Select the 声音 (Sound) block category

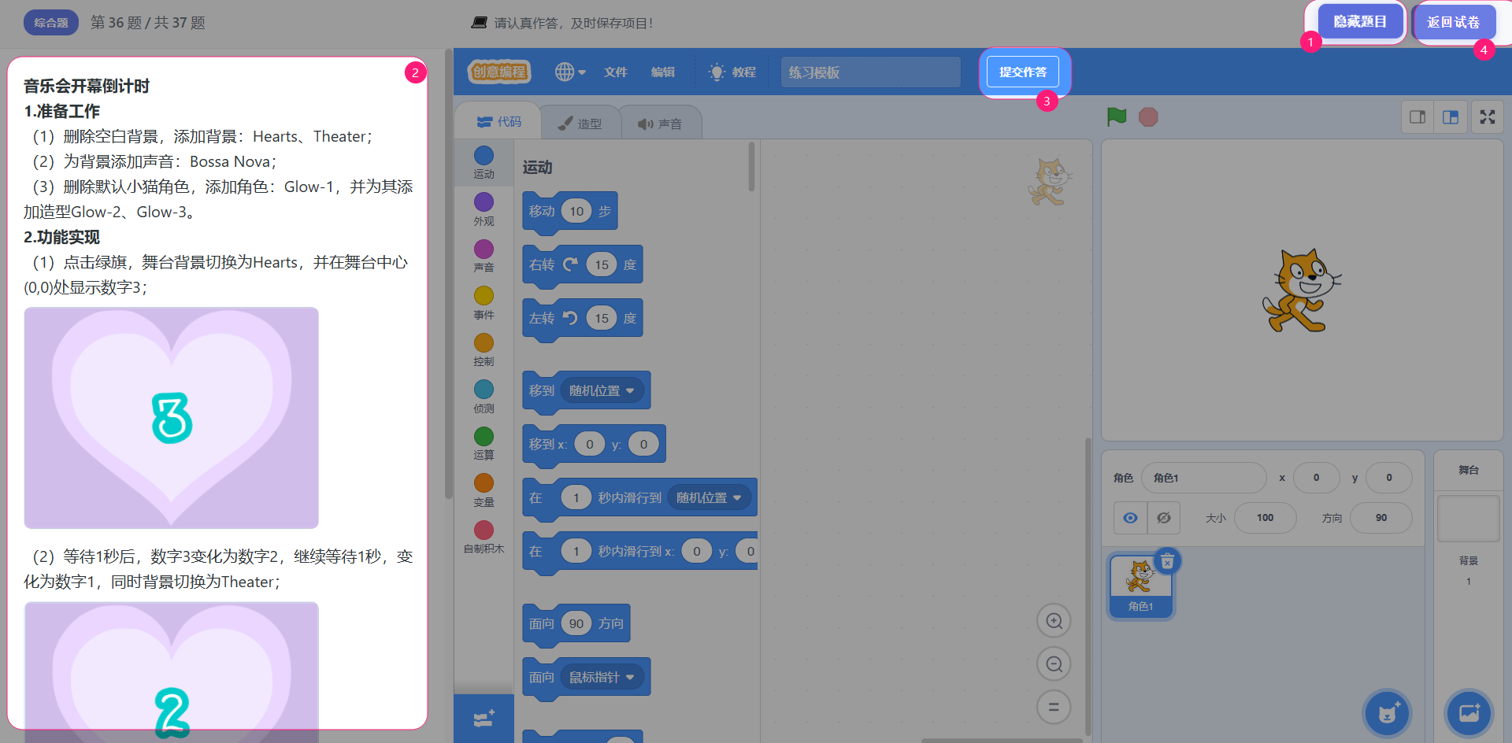(484, 256)
